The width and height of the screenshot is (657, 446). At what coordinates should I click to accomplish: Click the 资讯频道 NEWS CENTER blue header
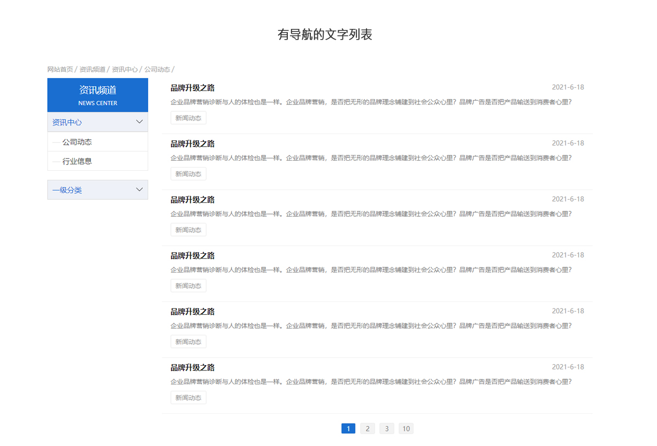[x=97, y=95]
